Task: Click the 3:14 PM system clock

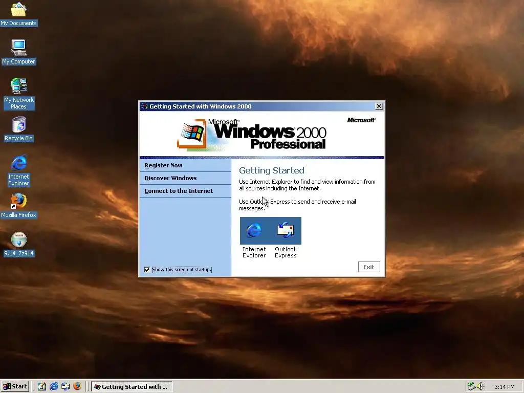Action: (x=504, y=387)
